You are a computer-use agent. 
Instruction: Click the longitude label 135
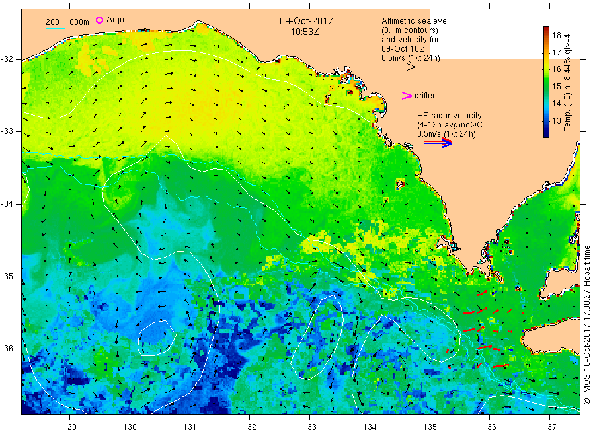[430, 427]
